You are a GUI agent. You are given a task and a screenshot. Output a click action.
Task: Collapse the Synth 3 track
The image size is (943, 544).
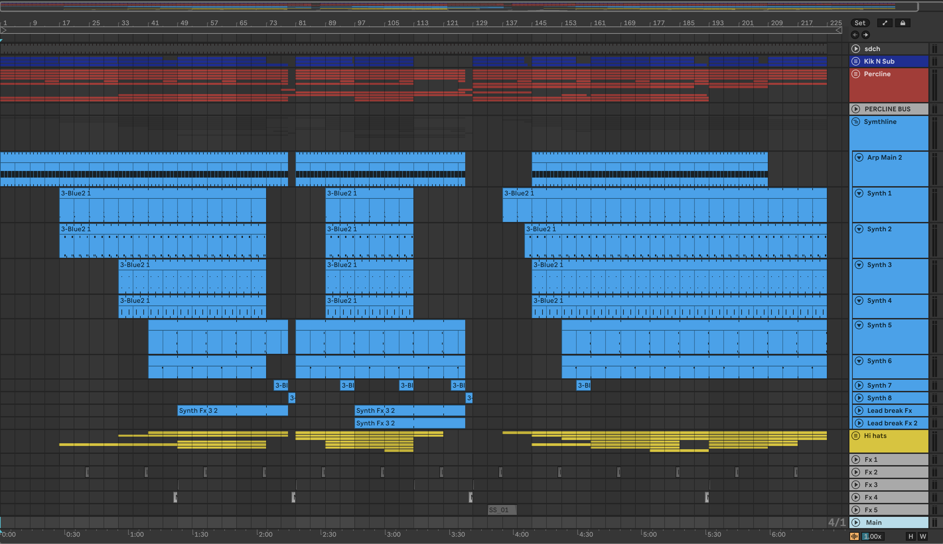(x=859, y=265)
